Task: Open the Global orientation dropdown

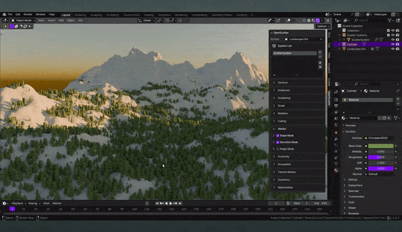Action: pyautogui.click(x=147, y=21)
